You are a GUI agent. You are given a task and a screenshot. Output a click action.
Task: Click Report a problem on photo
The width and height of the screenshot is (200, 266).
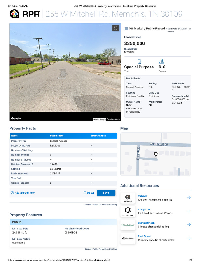click(x=113, y=119)
